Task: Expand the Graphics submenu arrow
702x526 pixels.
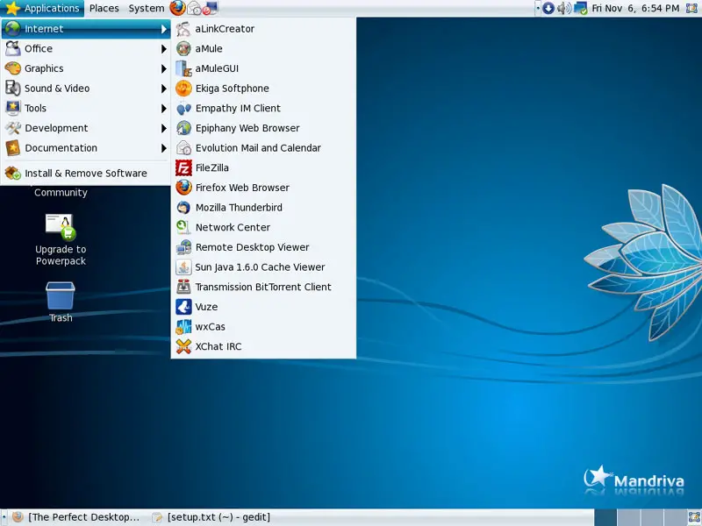Action: [x=164, y=68]
